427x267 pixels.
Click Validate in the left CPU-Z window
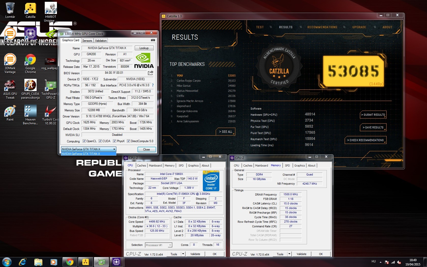195,254
